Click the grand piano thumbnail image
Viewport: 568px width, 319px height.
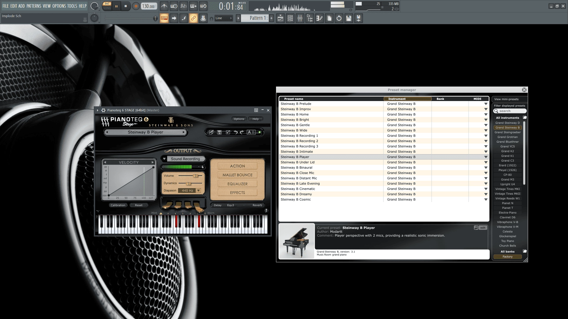297,241
